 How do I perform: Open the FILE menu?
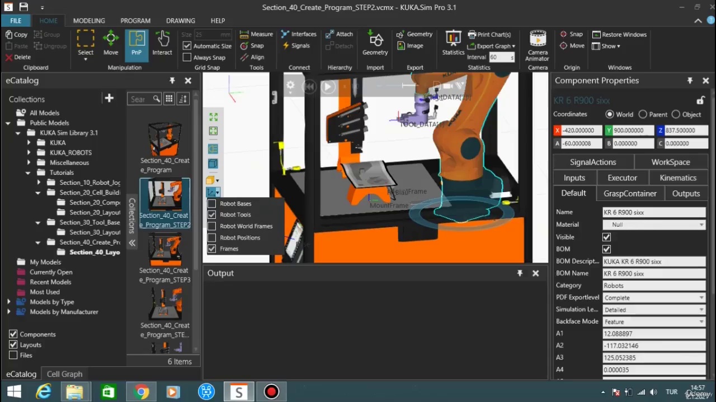(x=16, y=21)
